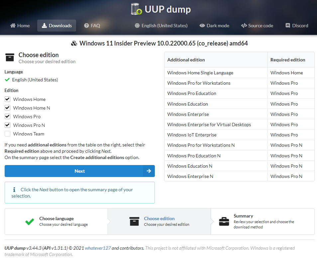
Task: Uncheck the Windows Home N checkbox
Action: 8,108
